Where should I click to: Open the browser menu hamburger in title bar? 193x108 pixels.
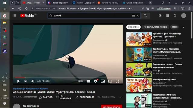pyautogui.click(x=169, y=3)
